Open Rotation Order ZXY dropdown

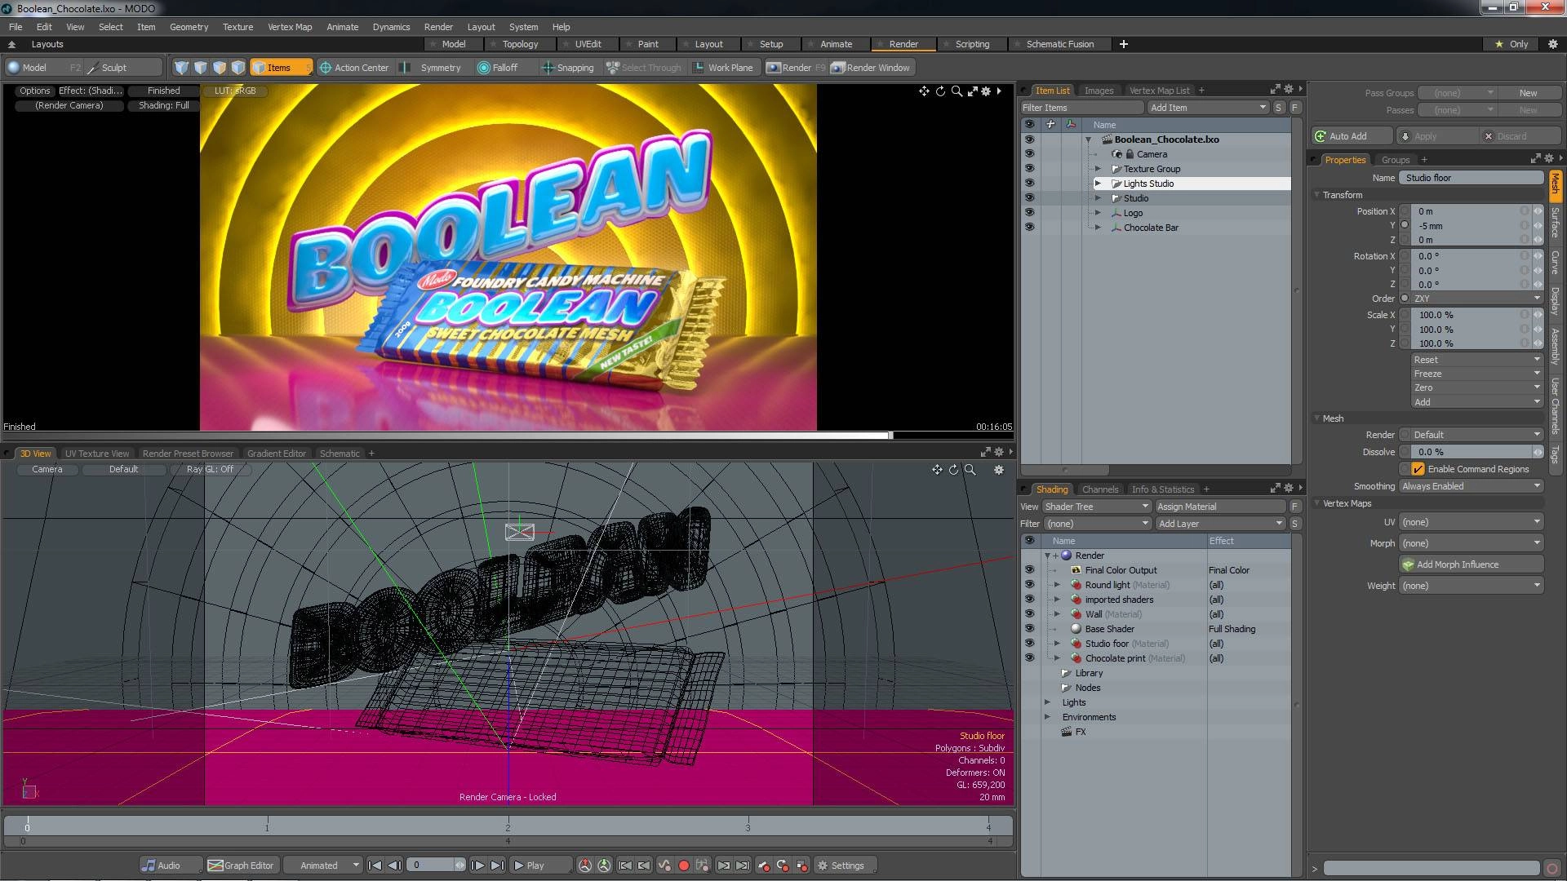coord(1477,299)
